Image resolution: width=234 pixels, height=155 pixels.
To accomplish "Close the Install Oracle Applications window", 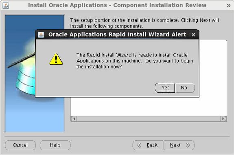I will [228, 6].
